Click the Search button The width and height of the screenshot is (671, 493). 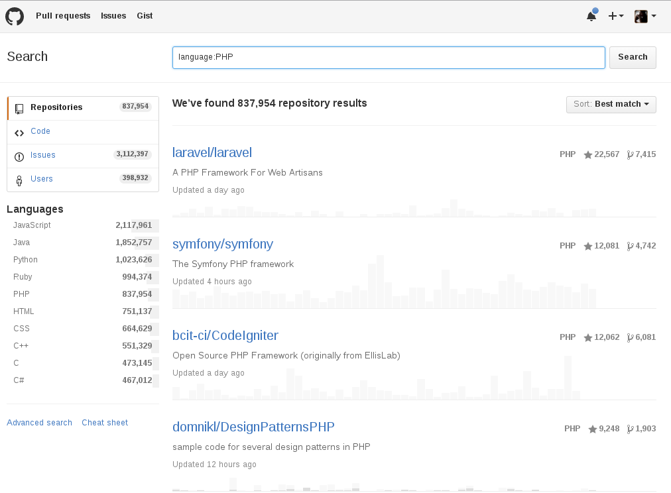coord(633,57)
